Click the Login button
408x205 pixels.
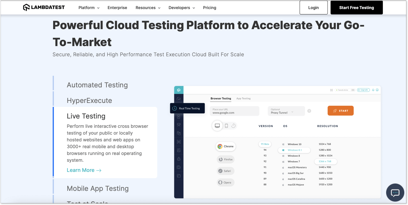tap(314, 8)
